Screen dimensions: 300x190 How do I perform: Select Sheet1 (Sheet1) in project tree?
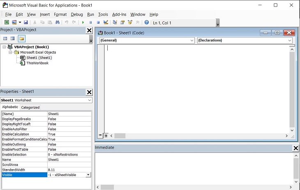click(39, 58)
